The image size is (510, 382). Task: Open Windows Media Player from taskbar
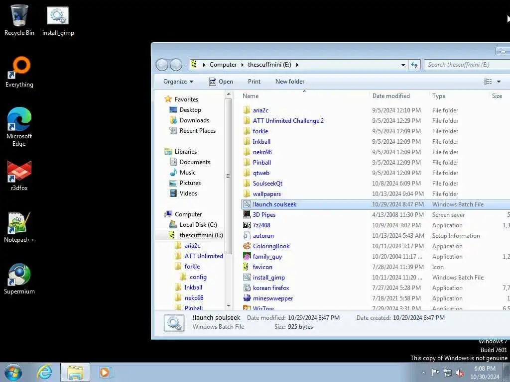105,372
